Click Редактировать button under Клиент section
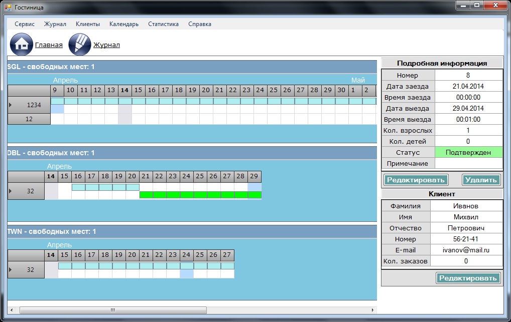This screenshot has width=511, height=322. click(x=468, y=278)
